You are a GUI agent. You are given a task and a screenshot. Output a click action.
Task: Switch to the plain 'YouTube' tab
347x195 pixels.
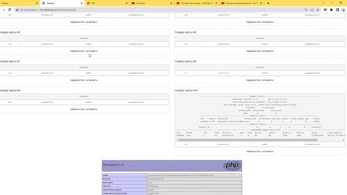151,3
